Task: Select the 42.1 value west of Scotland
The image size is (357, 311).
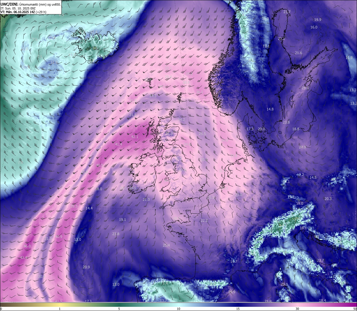Action: click(x=135, y=137)
